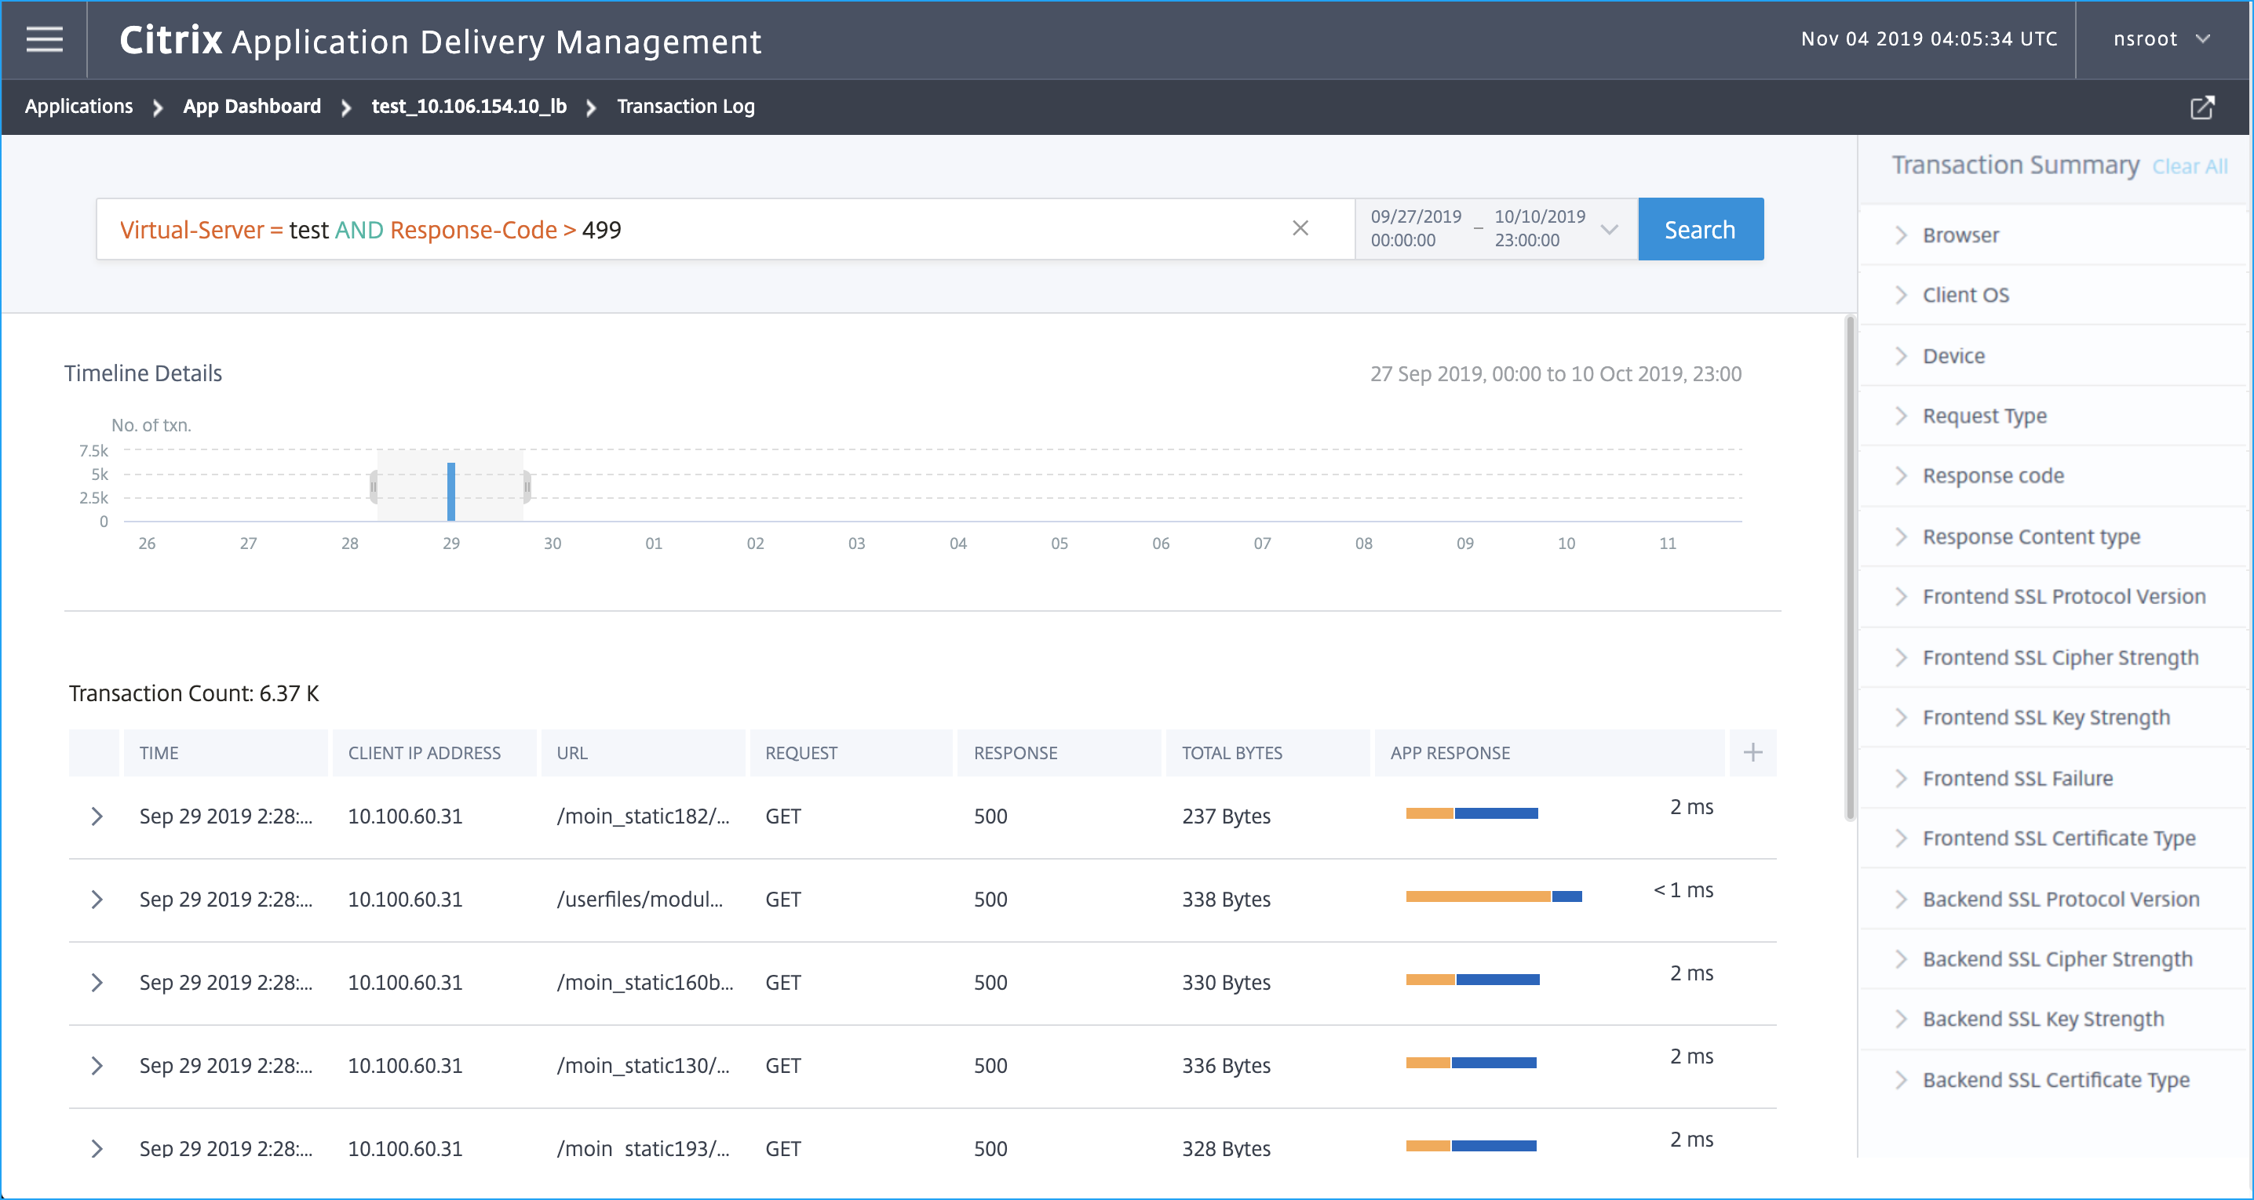Screen dimensions: 2254x1200
Task: Add column with the plus icon
Action: 1753,752
